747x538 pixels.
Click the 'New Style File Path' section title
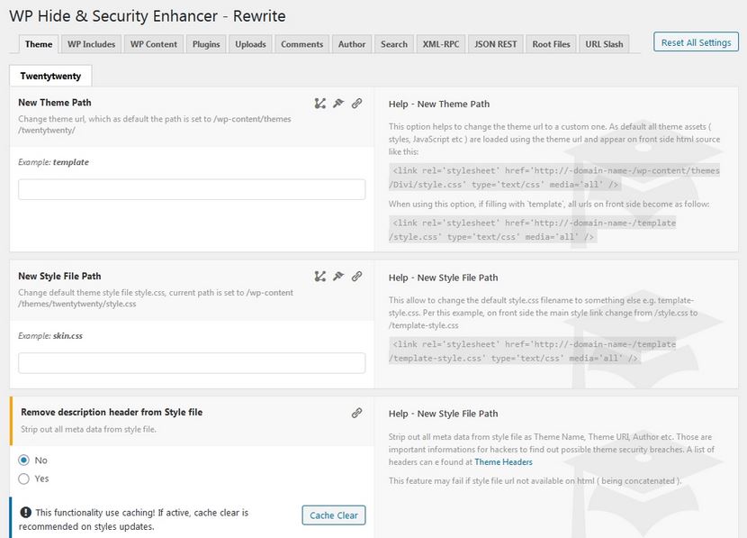tap(59, 276)
